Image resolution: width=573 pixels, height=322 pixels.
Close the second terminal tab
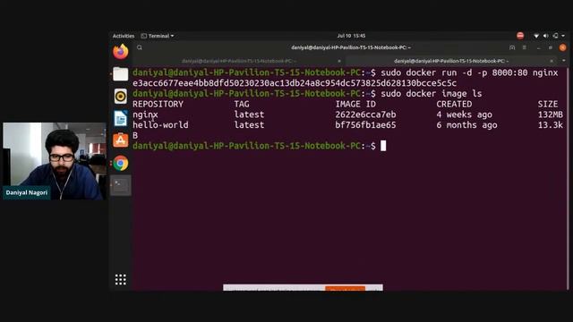coord(552,61)
